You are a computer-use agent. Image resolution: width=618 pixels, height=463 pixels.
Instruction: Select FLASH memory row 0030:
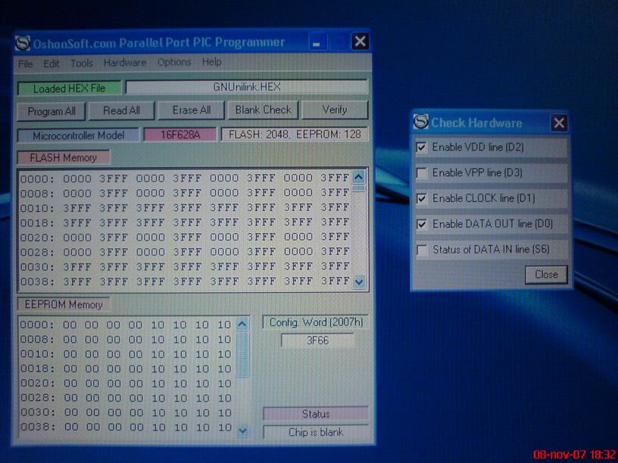click(x=185, y=266)
